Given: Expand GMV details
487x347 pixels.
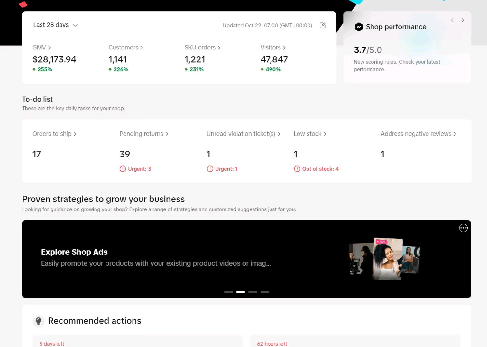Looking at the screenshot, I should (41, 48).
